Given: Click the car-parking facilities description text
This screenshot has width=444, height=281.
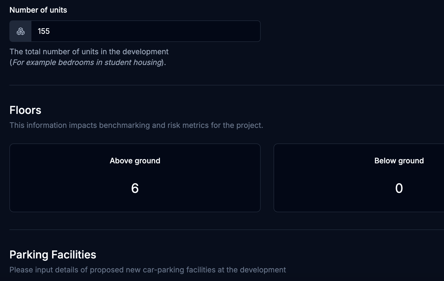Looking at the screenshot, I should pos(148,270).
